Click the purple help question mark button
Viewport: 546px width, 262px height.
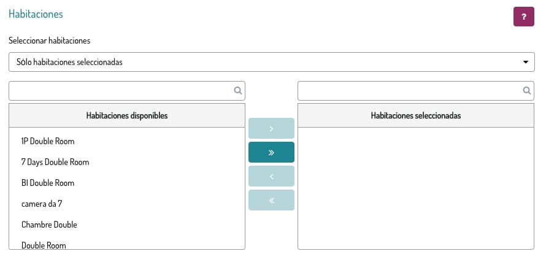pos(523,17)
